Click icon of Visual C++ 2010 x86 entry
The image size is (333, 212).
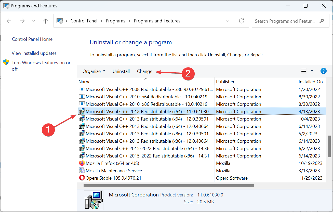(82, 104)
